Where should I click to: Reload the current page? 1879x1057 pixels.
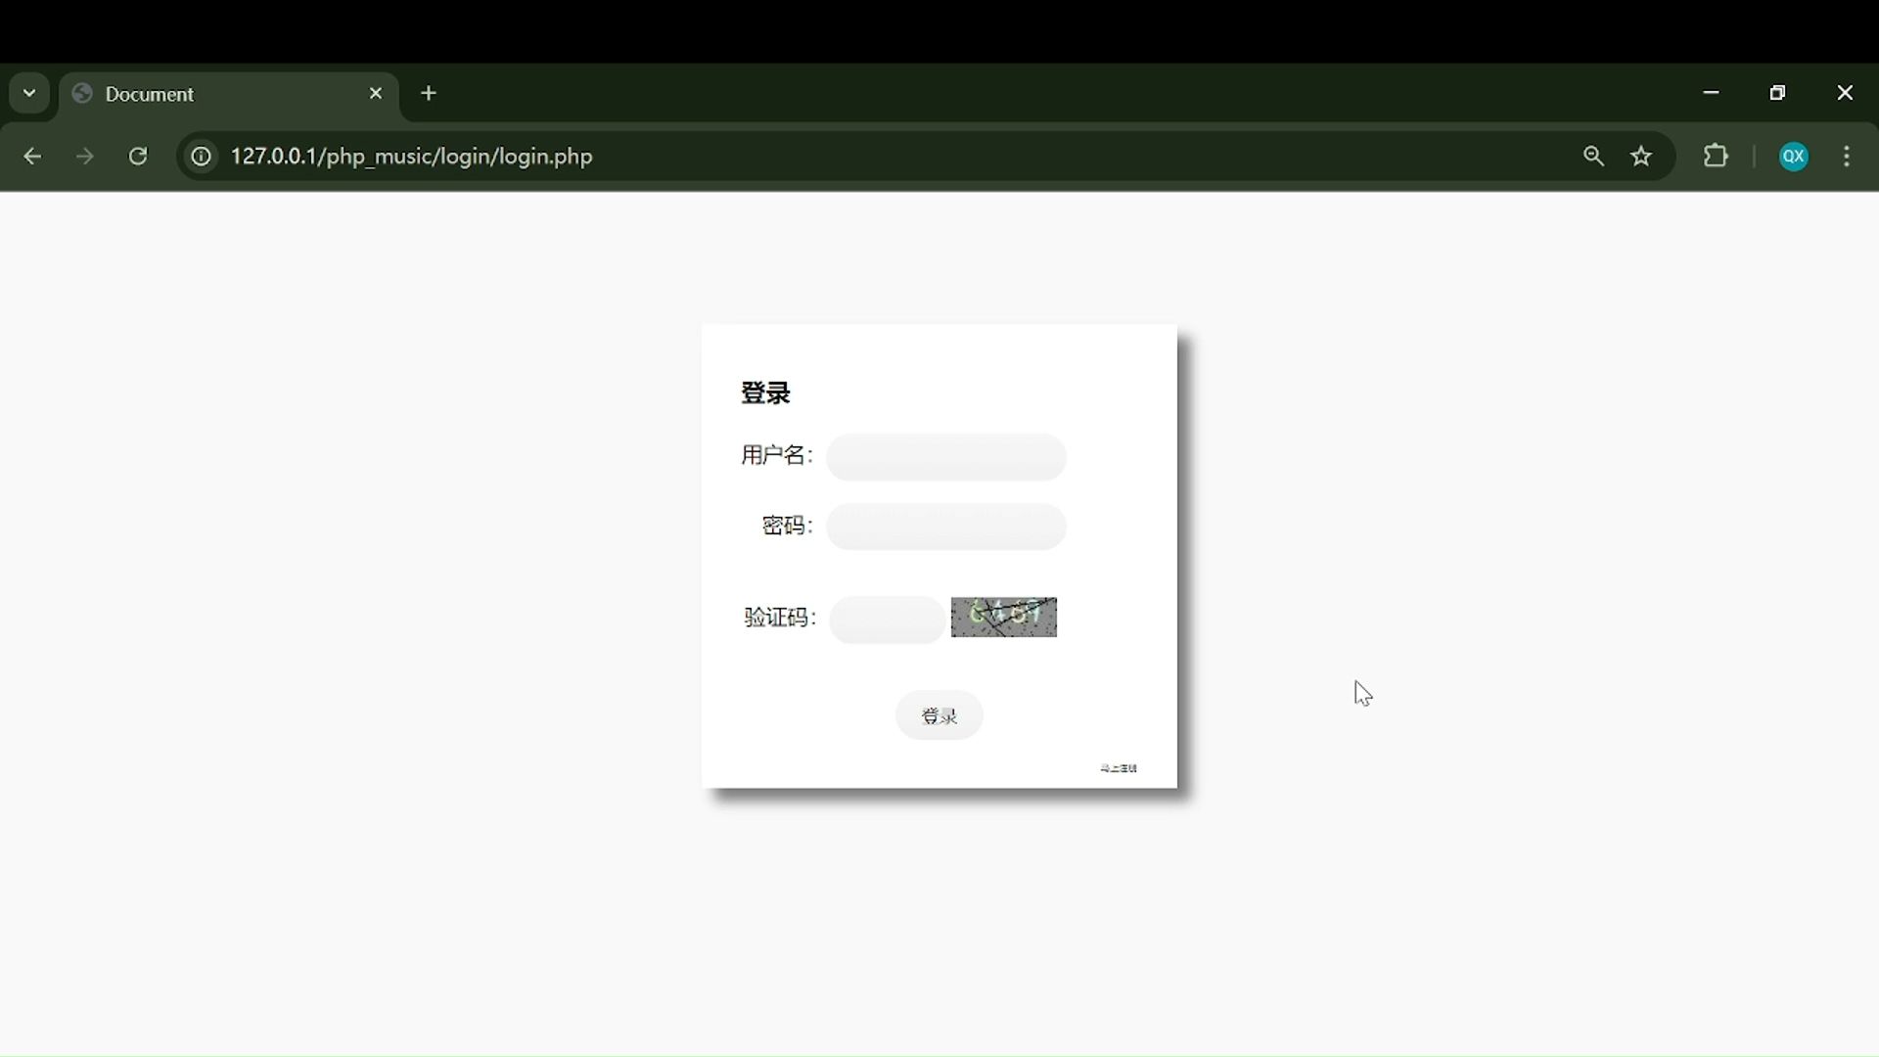pyautogui.click(x=138, y=157)
